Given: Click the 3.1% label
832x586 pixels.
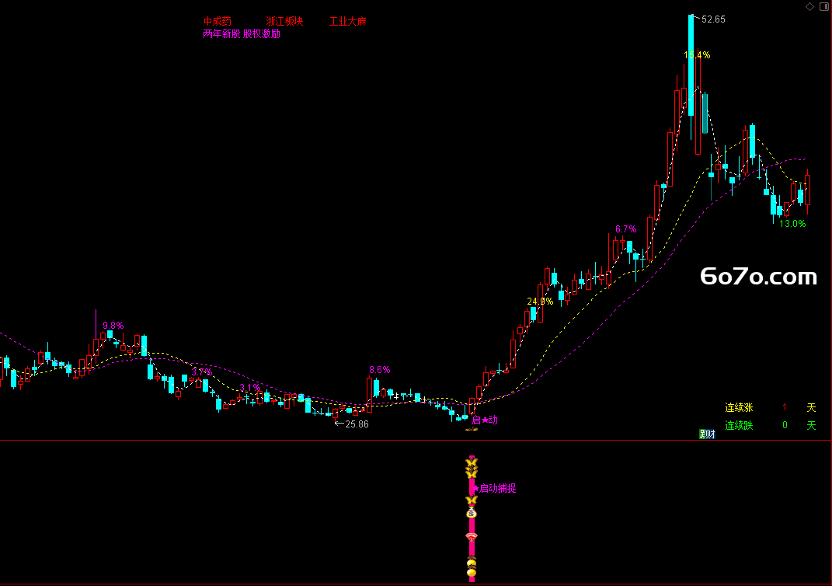Looking at the screenshot, I should 250,388.
